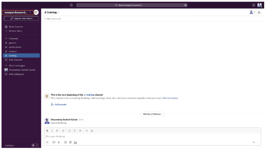Toggle strikethrough formatting in the composer
Viewport: 267px width, 151px height.
(x=57, y=131)
